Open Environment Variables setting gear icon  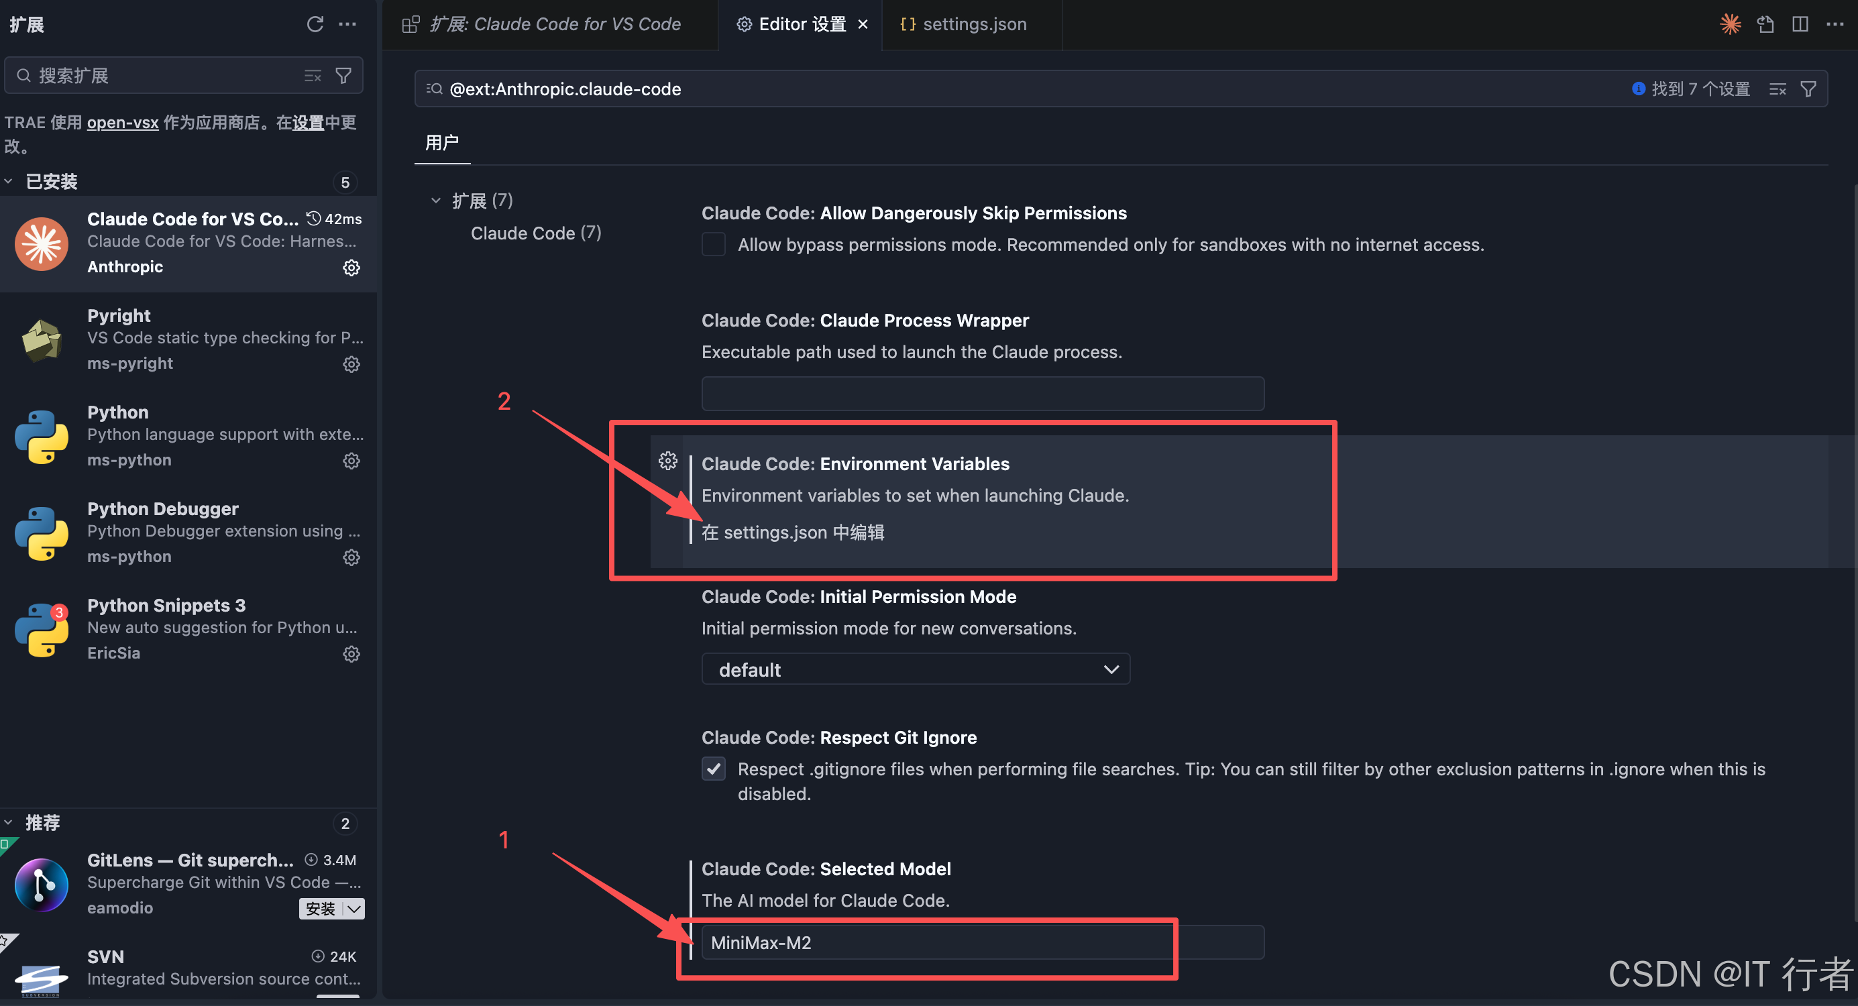(667, 460)
